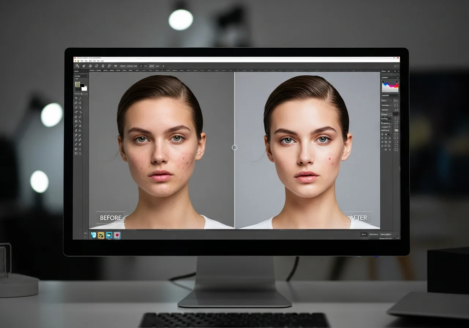The image size is (469, 328).
Task: Click the AFTER label button
Action: 358,218
